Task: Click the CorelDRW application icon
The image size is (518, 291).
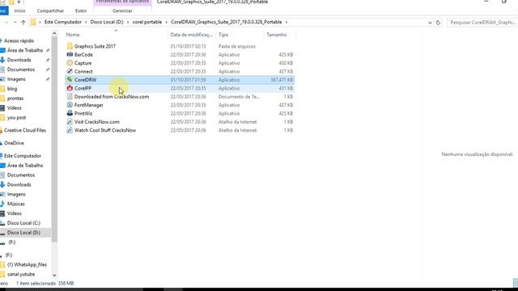Action: (x=70, y=79)
